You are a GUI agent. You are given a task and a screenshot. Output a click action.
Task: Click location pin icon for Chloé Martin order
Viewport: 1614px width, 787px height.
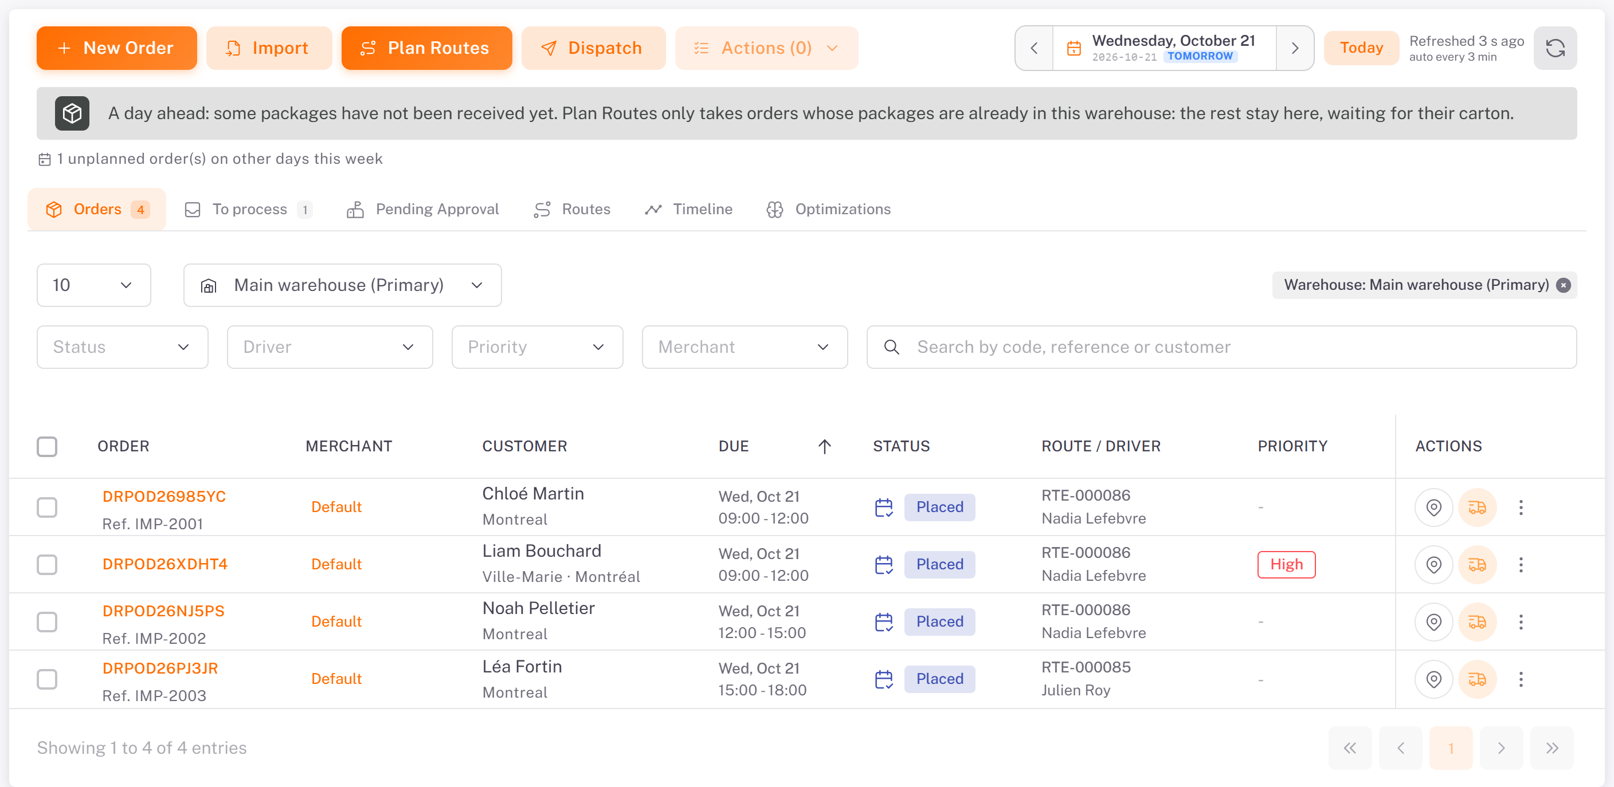(x=1433, y=507)
